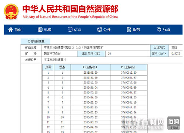This screenshot has height=133, width=184.
Task: Click Y value 37491014.41
Action: pyautogui.click(x=129, y=108)
